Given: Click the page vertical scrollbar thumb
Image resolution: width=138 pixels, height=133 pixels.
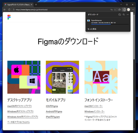Looking at the screenshot, I should point(134,37).
